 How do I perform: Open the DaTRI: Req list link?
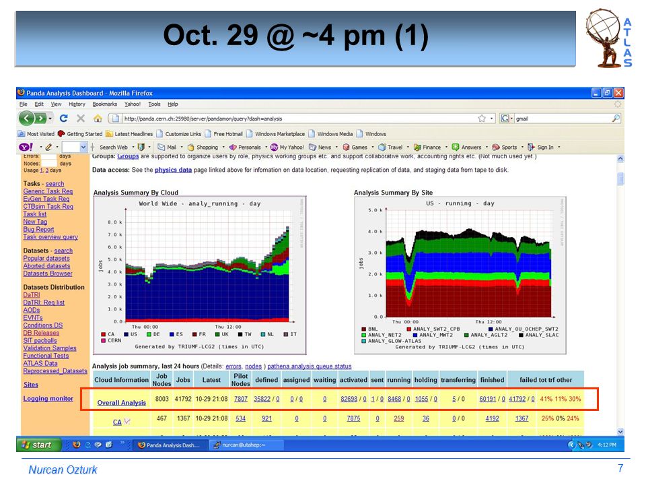pos(44,302)
